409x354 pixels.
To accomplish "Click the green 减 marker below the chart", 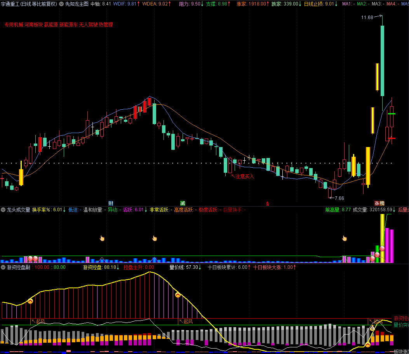I will 183,203.
